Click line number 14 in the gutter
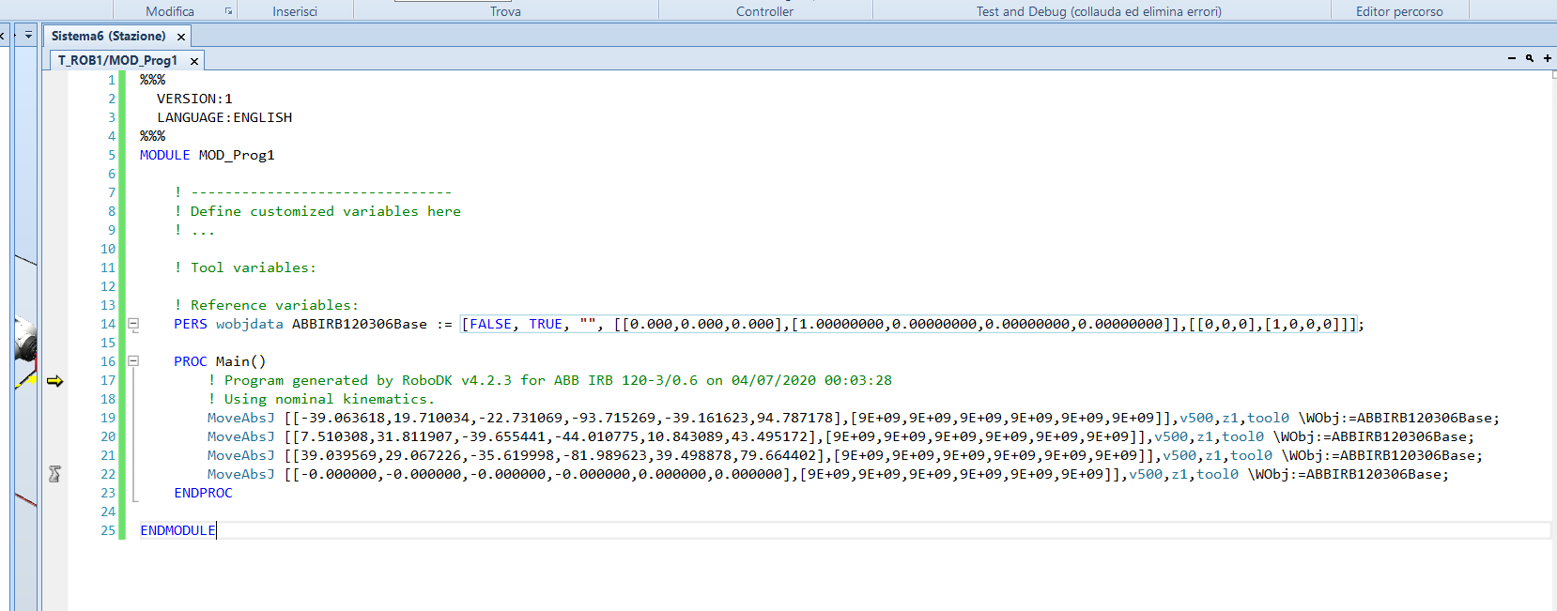This screenshot has height=611, width=1557. (x=108, y=324)
